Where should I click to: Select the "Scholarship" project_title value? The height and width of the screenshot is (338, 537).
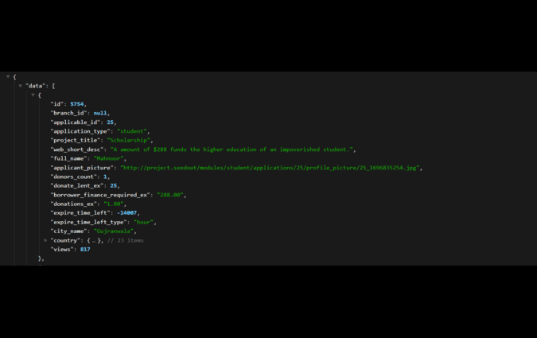[128, 140]
